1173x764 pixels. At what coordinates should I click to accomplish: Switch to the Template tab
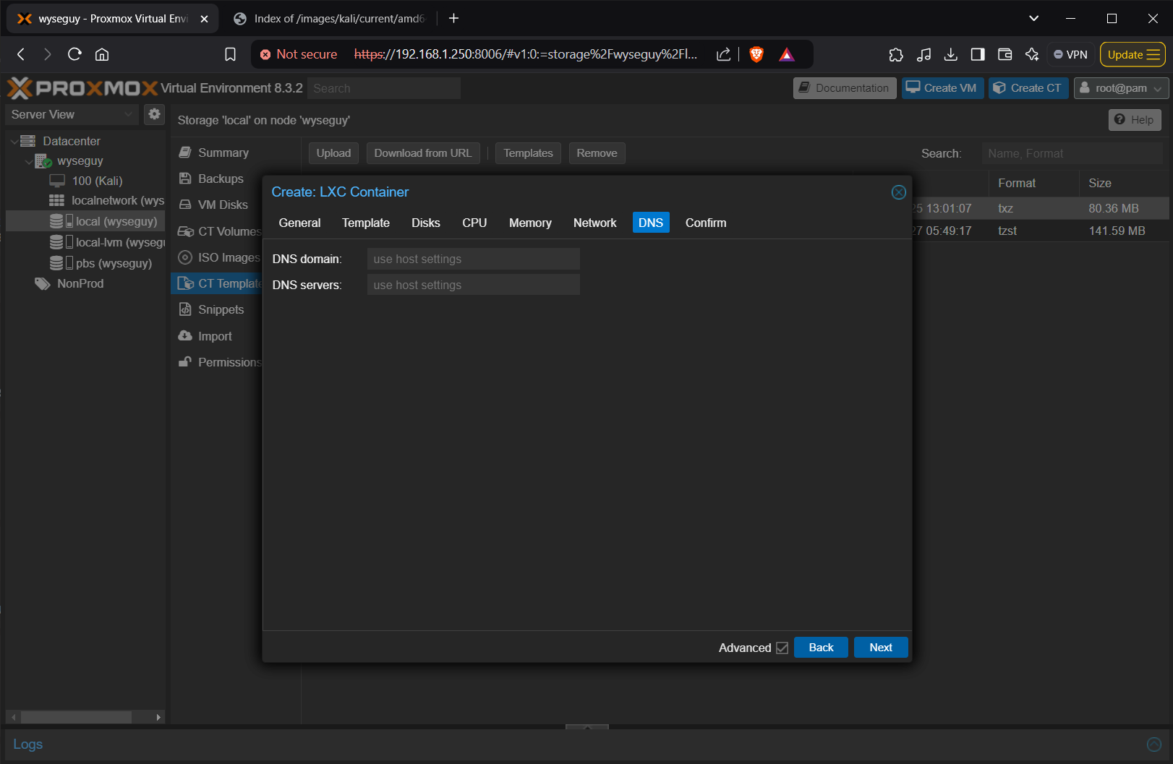[366, 223]
